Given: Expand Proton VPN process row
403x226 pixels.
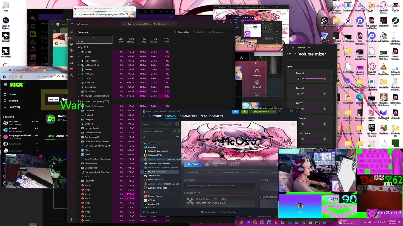Looking at the screenshot, I should tap(79, 83).
